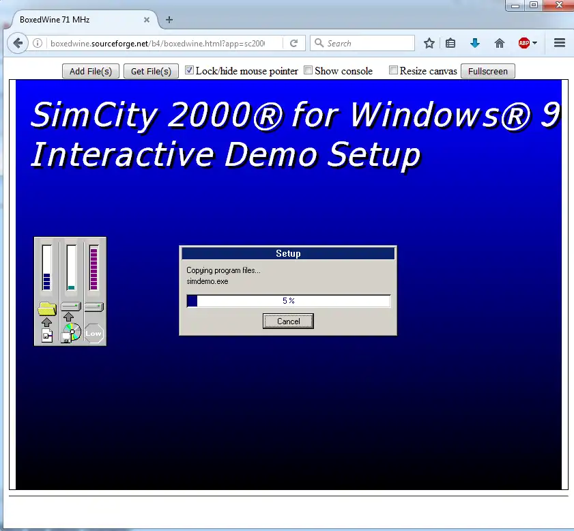Close the BoxedWine 71 MHz tab
The width and height of the screenshot is (574, 531).
[147, 20]
